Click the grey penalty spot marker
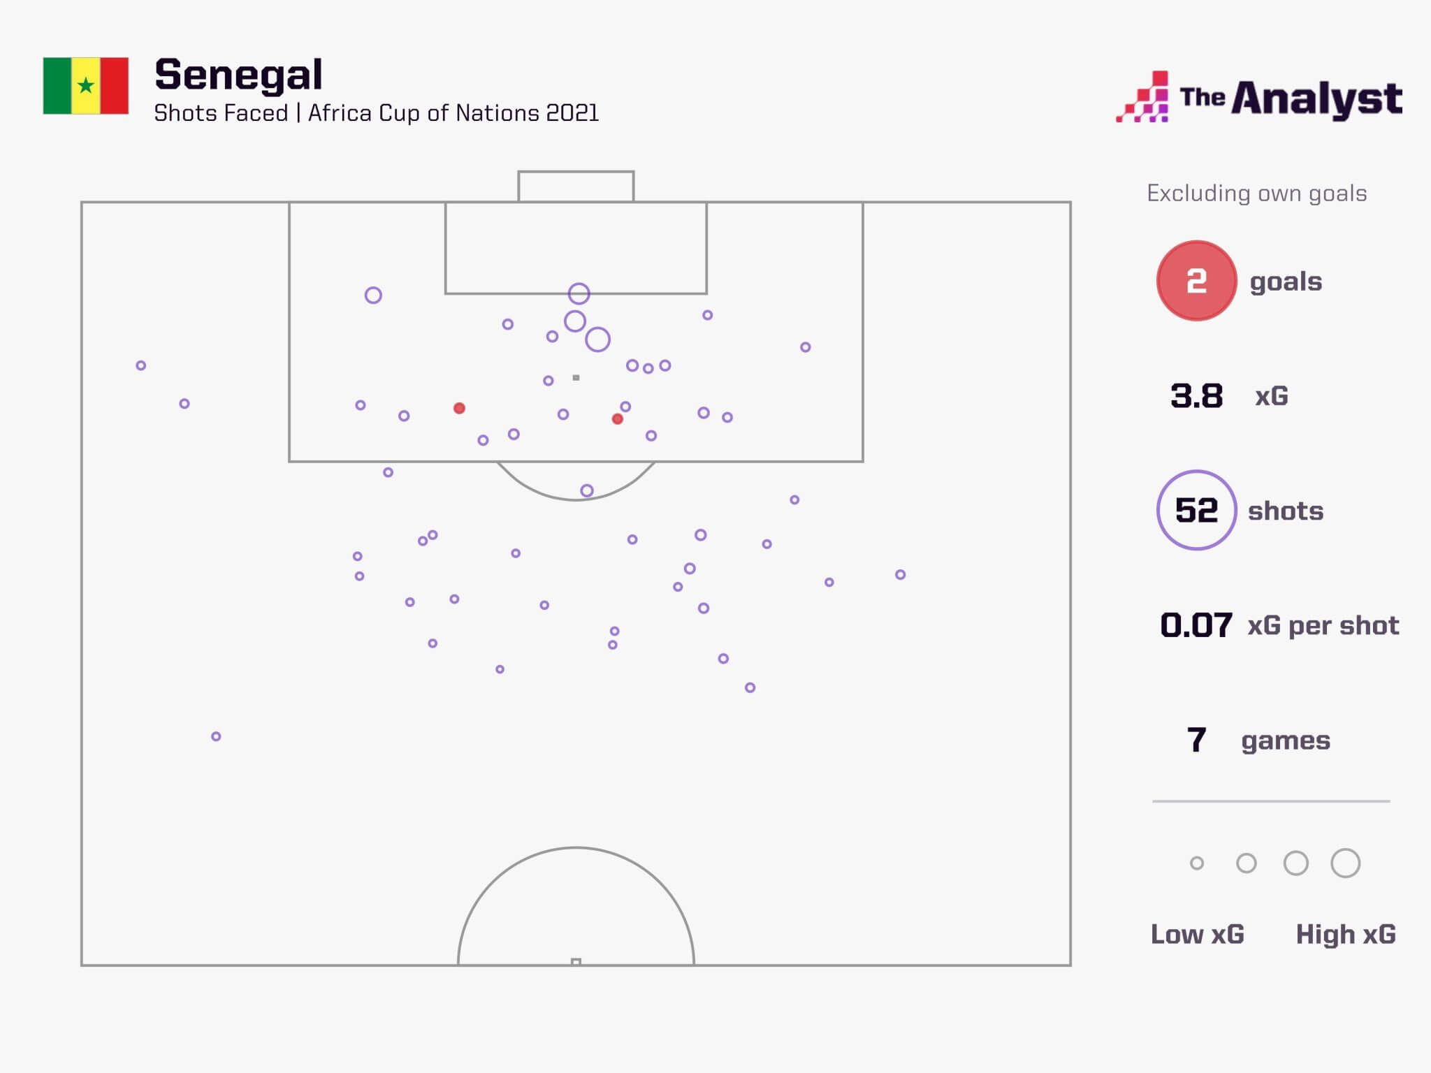Image resolution: width=1431 pixels, height=1073 pixels. 576,378
